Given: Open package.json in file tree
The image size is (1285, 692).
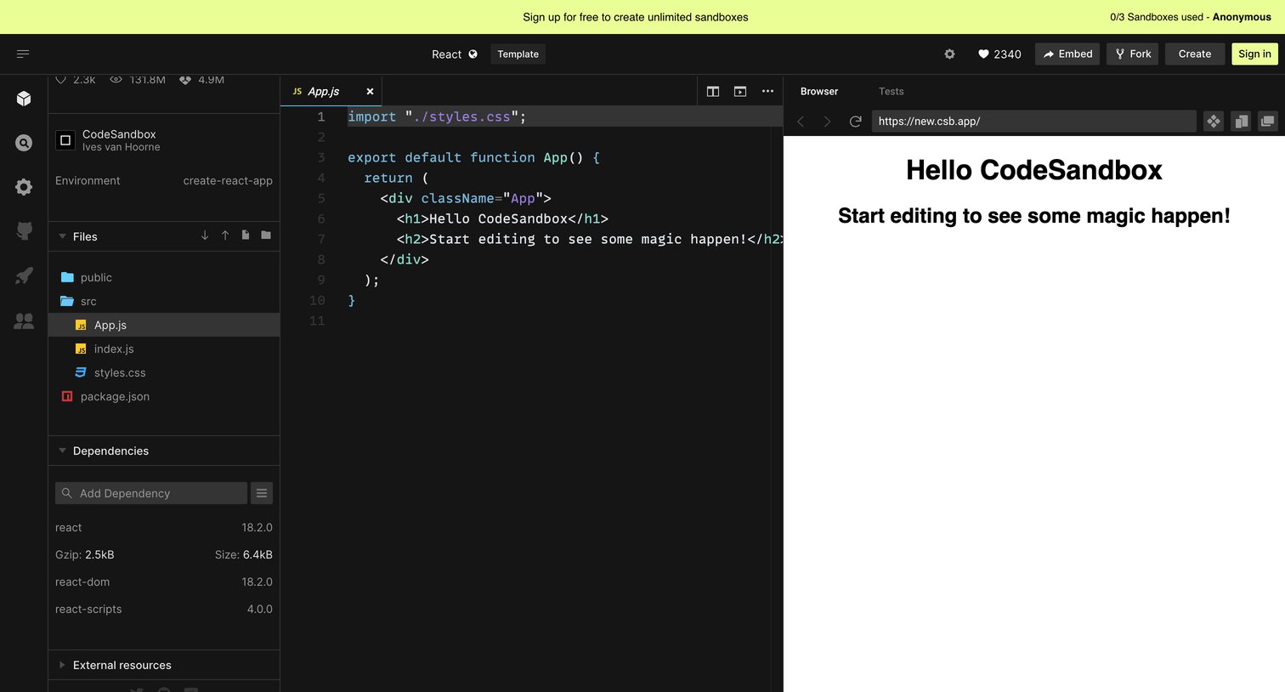Looking at the screenshot, I should click(164, 396).
